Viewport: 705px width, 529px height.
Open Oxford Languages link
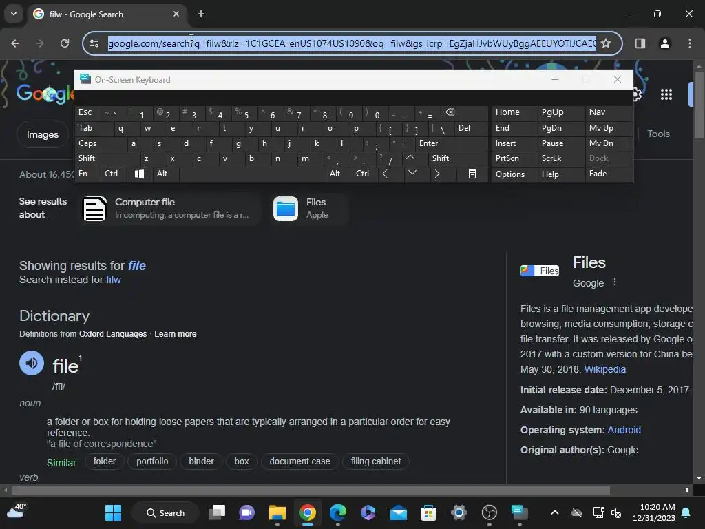click(x=113, y=334)
